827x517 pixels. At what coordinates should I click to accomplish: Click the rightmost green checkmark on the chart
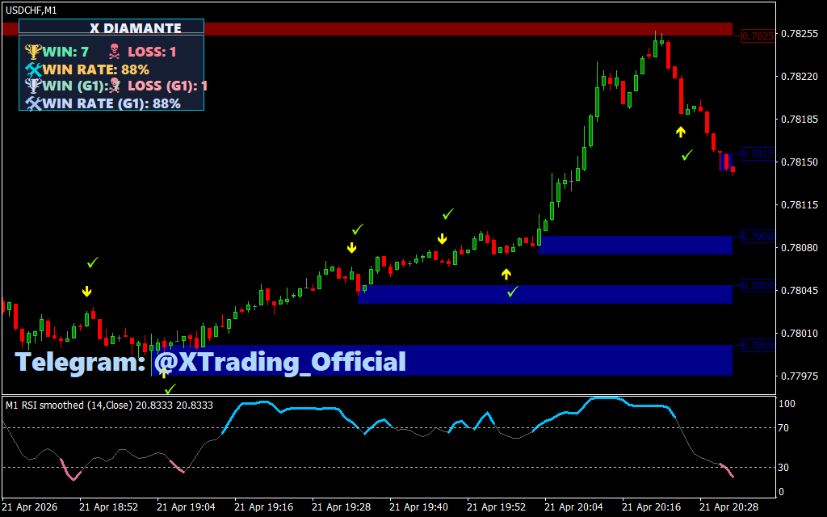point(686,154)
